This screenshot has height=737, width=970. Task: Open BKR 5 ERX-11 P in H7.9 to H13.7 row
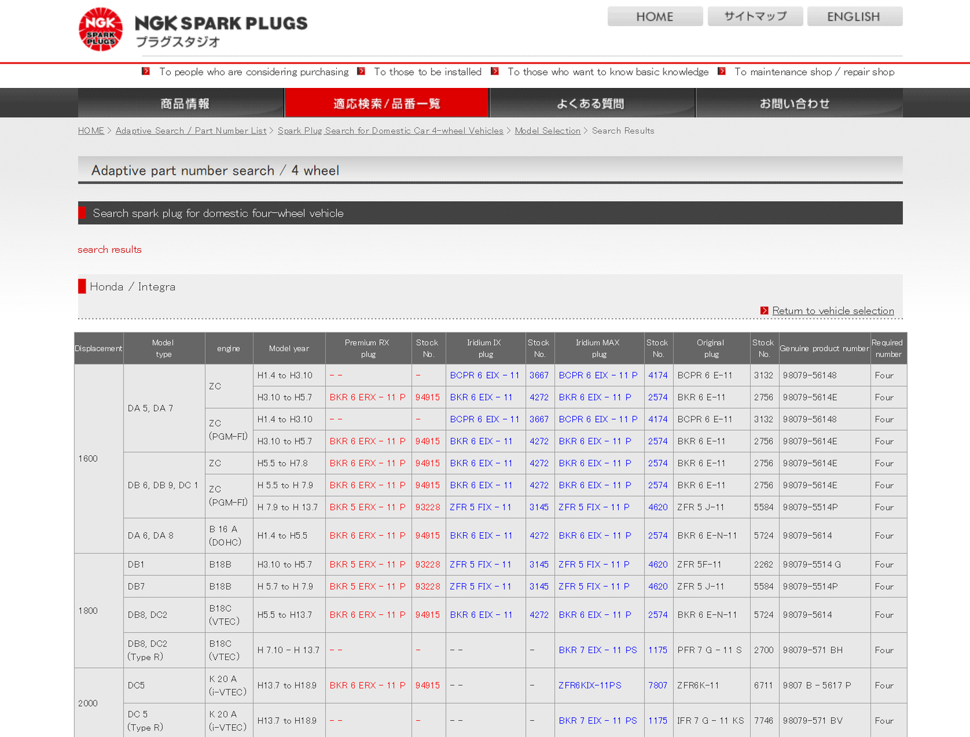(367, 507)
